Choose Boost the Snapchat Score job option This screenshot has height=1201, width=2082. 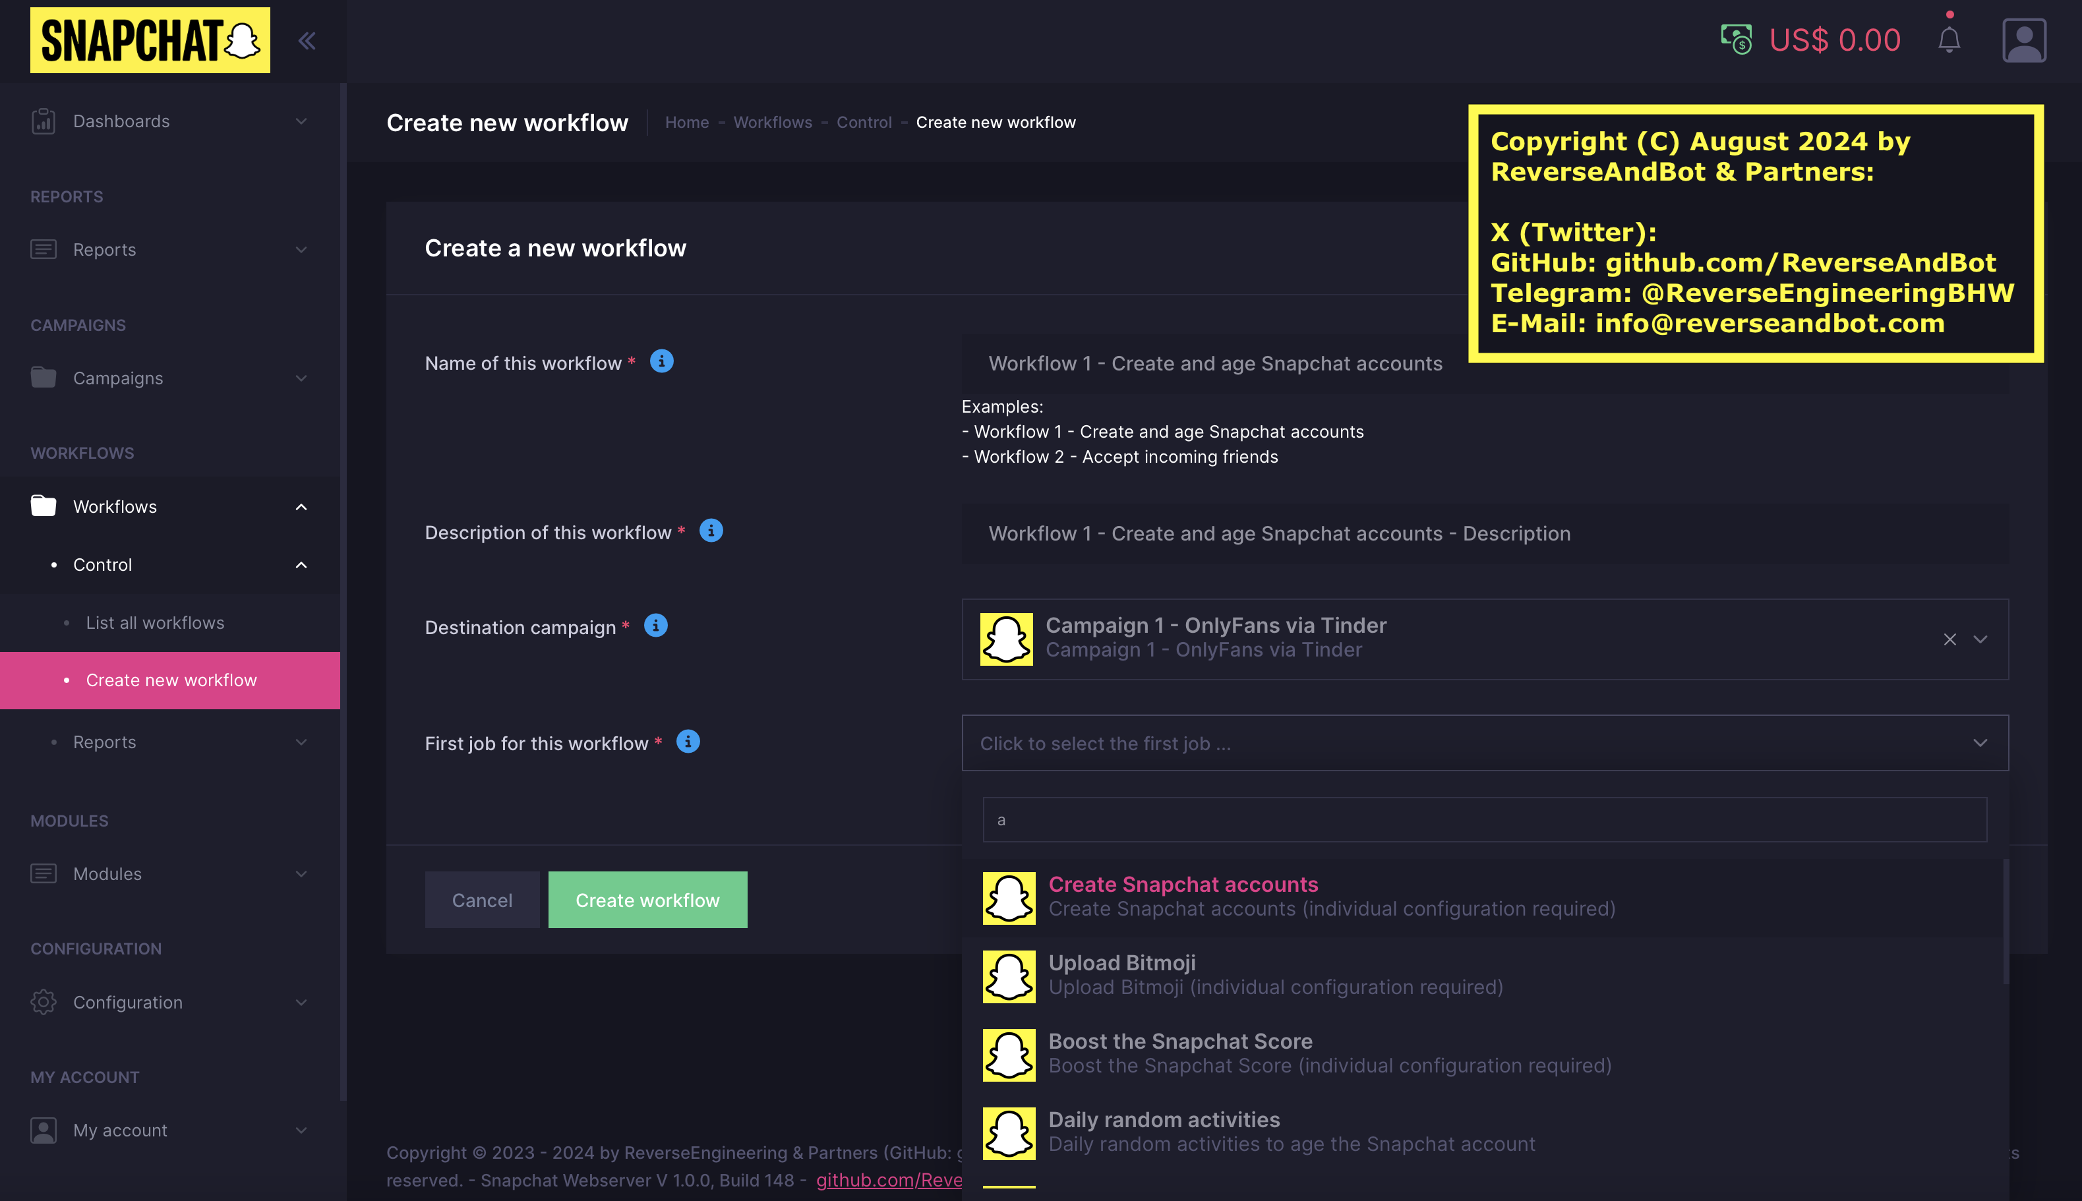[1482, 1054]
